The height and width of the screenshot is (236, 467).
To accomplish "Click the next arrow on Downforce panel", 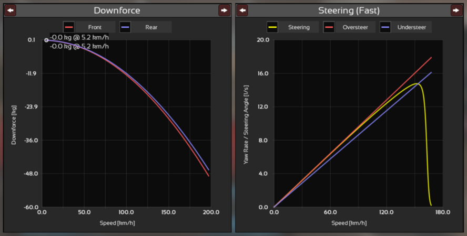I will click(225, 10).
